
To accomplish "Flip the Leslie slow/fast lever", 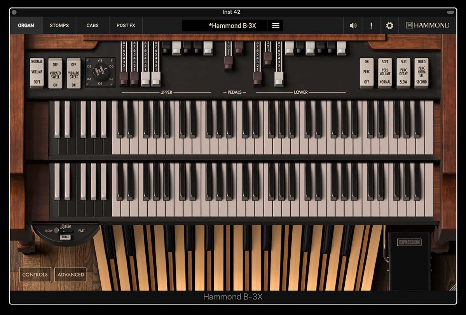I will pos(56,230).
